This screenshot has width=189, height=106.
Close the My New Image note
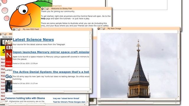(99, 29)
